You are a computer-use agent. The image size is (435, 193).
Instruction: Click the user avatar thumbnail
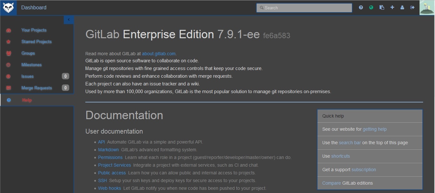(x=427, y=7)
